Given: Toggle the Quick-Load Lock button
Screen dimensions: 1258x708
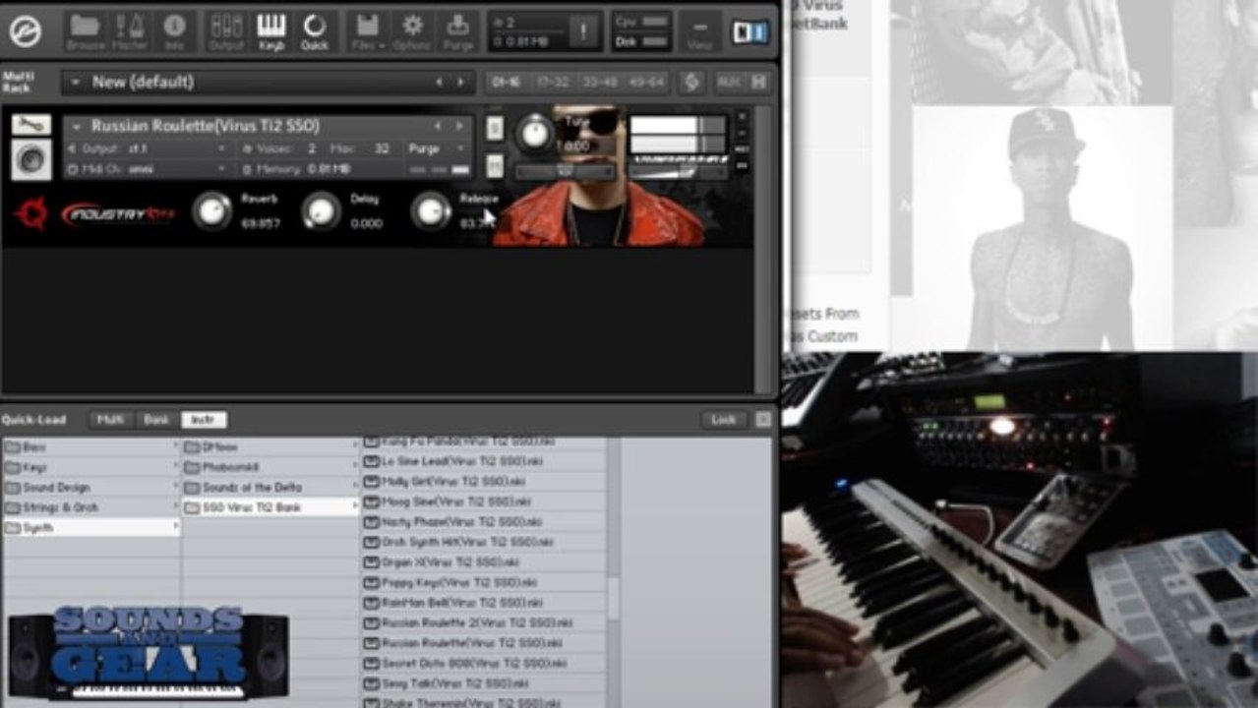Looking at the screenshot, I should pyautogui.click(x=724, y=420).
